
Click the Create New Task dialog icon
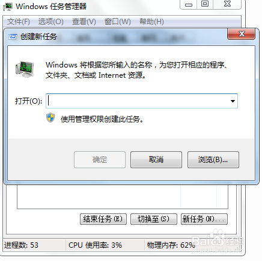coord(13,37)
